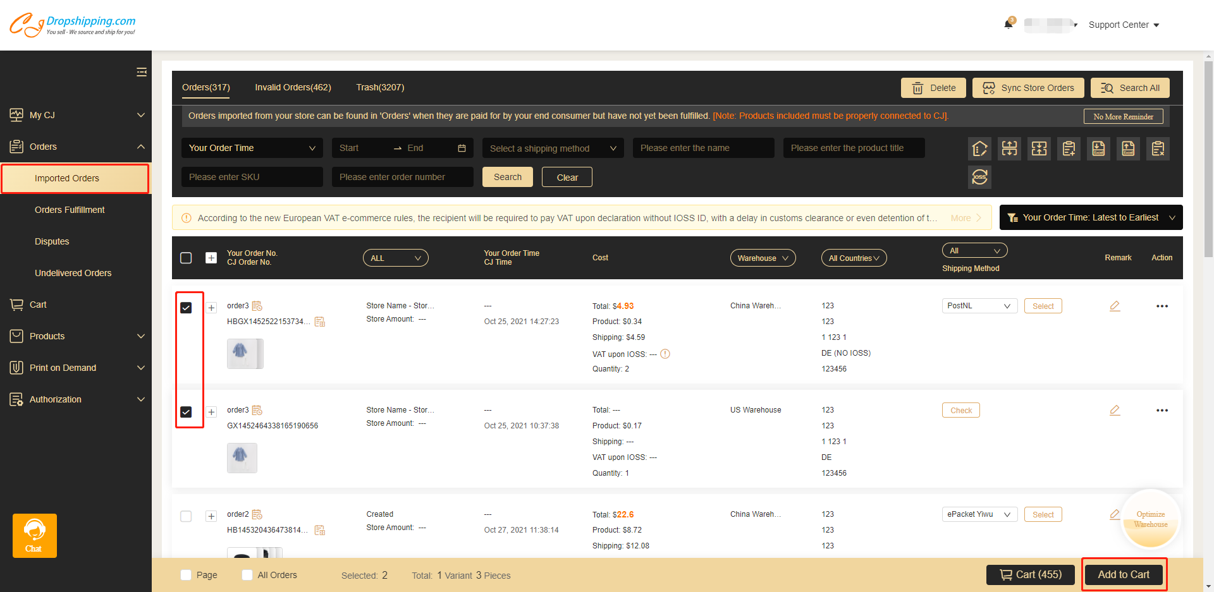Screen dimensions: 1214x592
Task: Click the Add to Cart button
Action: click(x=1124, y=574)
